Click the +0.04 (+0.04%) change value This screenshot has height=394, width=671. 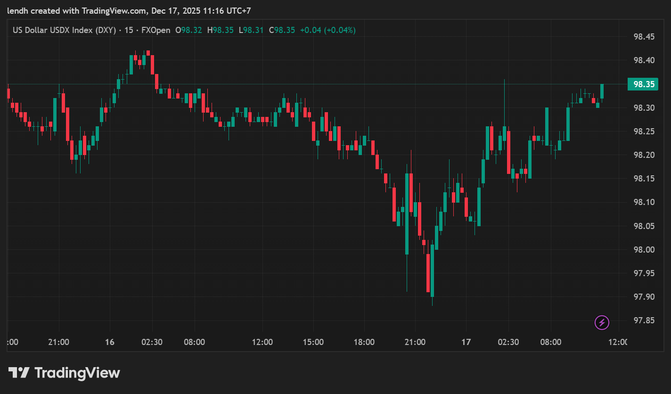tap(327, 30)
